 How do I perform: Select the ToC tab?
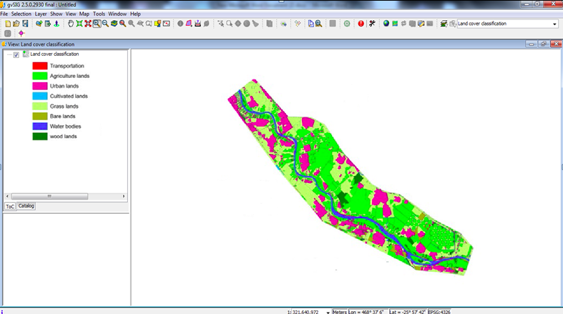10,206
